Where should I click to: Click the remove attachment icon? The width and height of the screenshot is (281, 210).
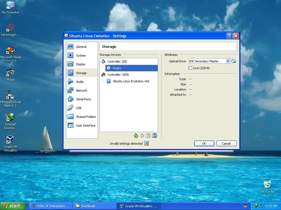[x=142, y=136]
